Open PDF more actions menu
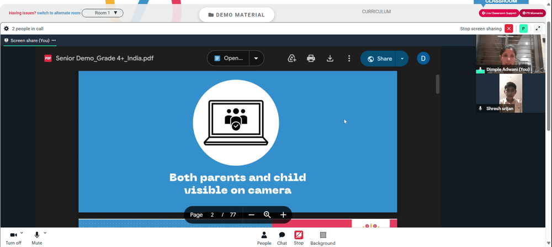The width and height of the screenshot is (552, 247). [x=349, y=58]
